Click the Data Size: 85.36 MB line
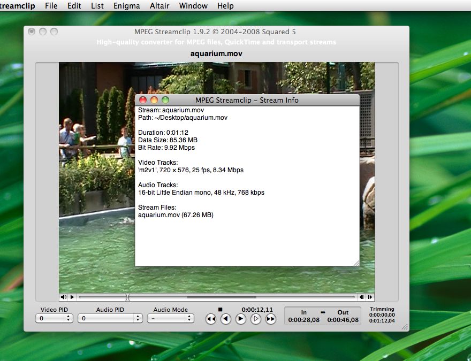Image resolution: width=471 pixels, height=361 pixels. click(x=168, y=140)
